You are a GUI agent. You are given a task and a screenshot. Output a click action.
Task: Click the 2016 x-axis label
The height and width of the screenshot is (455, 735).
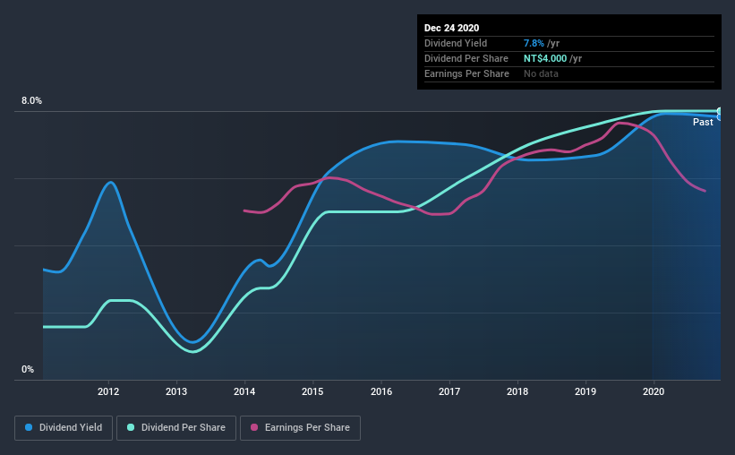click(381, 391)
